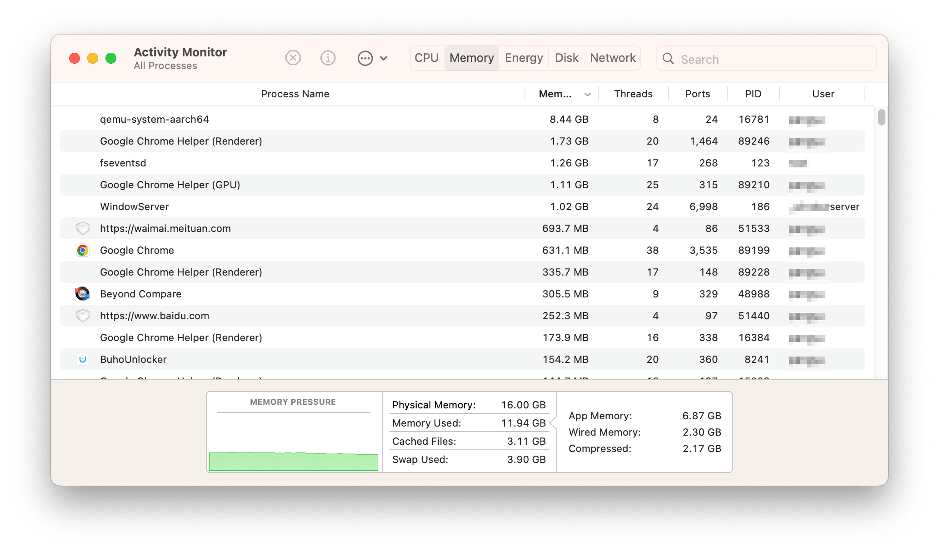939x553 pixels.
Task: Select Chrome Helper (Renderer) row using 335.7 MB
Action: tap(462, 272)
